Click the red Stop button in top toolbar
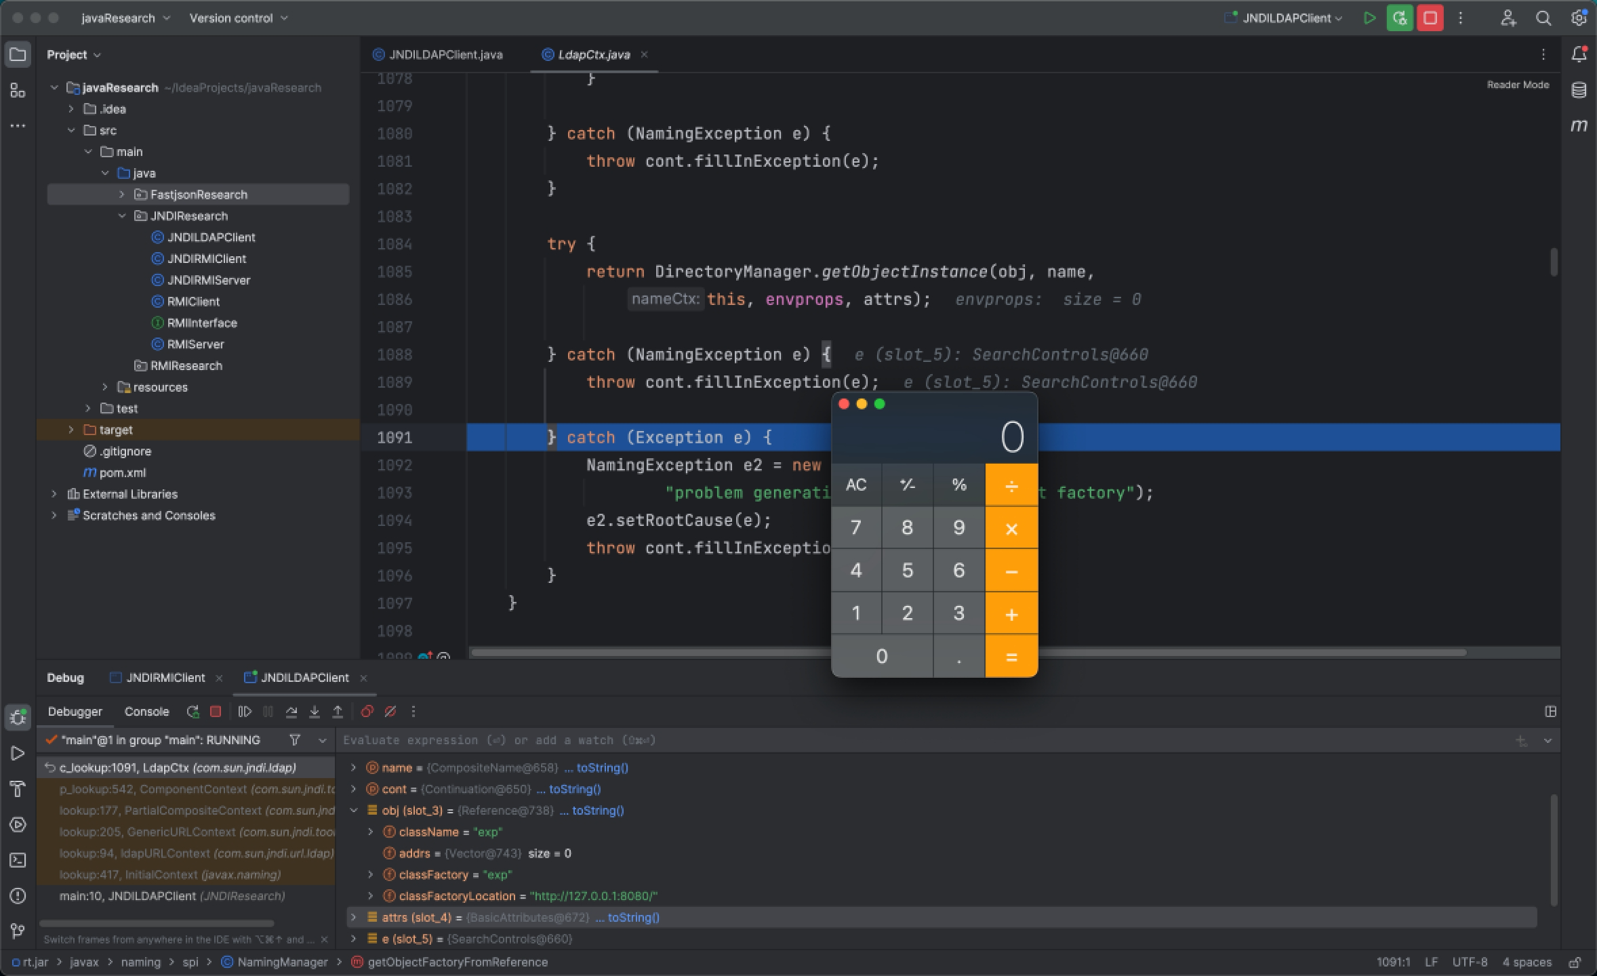This screenshot has width=1597, height=976. tap(1430, 18)
